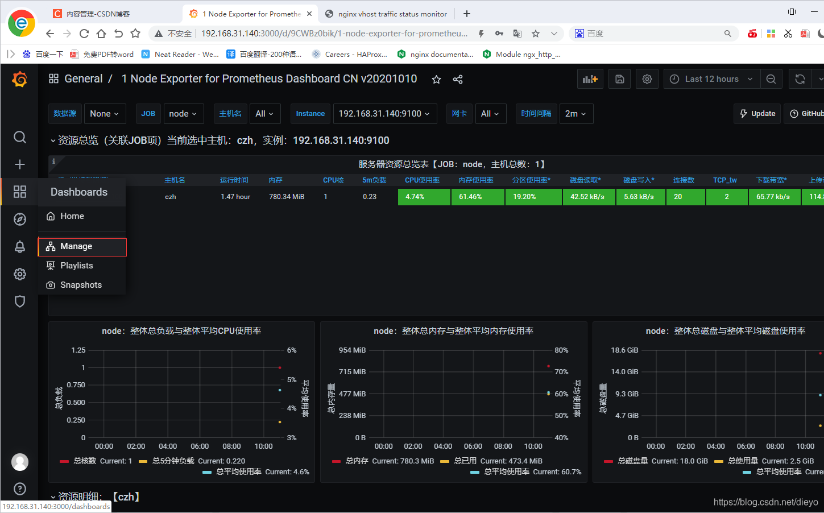The height and width of the screenshot is (513, 824).
Task: Open the Last 12 hours time picker
Action: coord(713,79)
